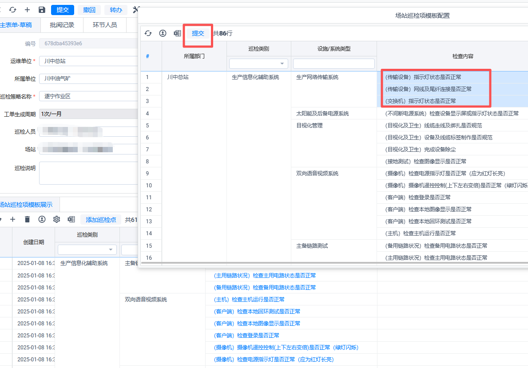Click the 设施/系统类型 filter input in popup

point(333,64)
